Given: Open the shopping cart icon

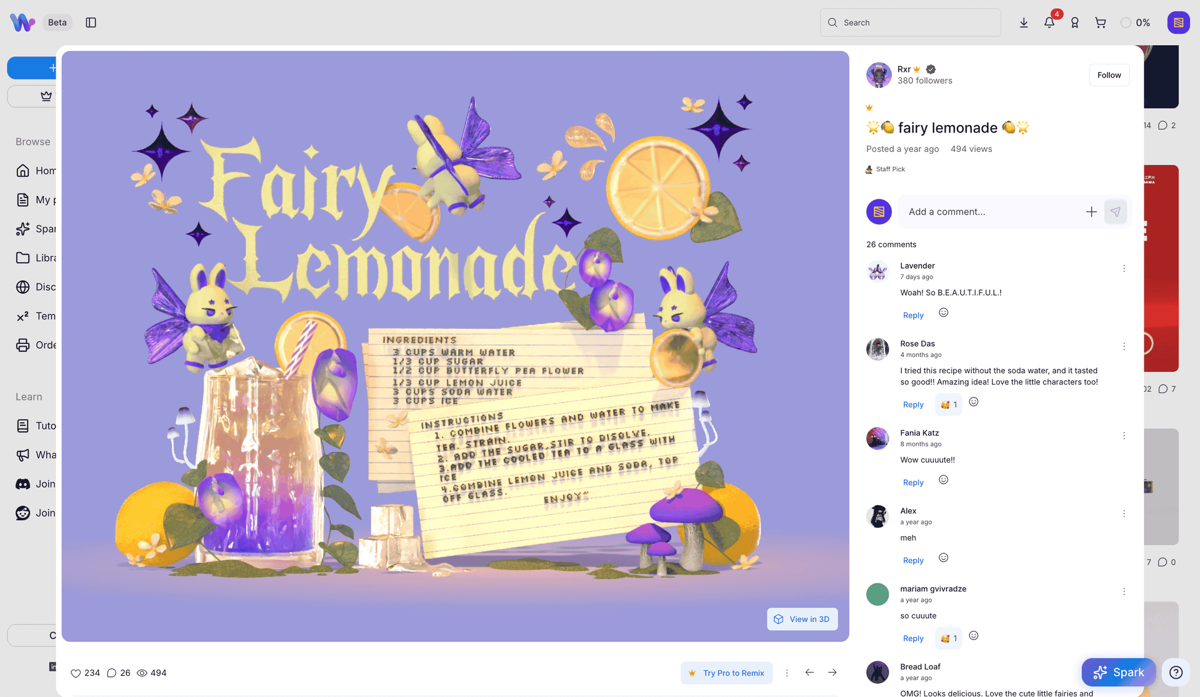Looking at the screenshot, I should point(1101,23).
